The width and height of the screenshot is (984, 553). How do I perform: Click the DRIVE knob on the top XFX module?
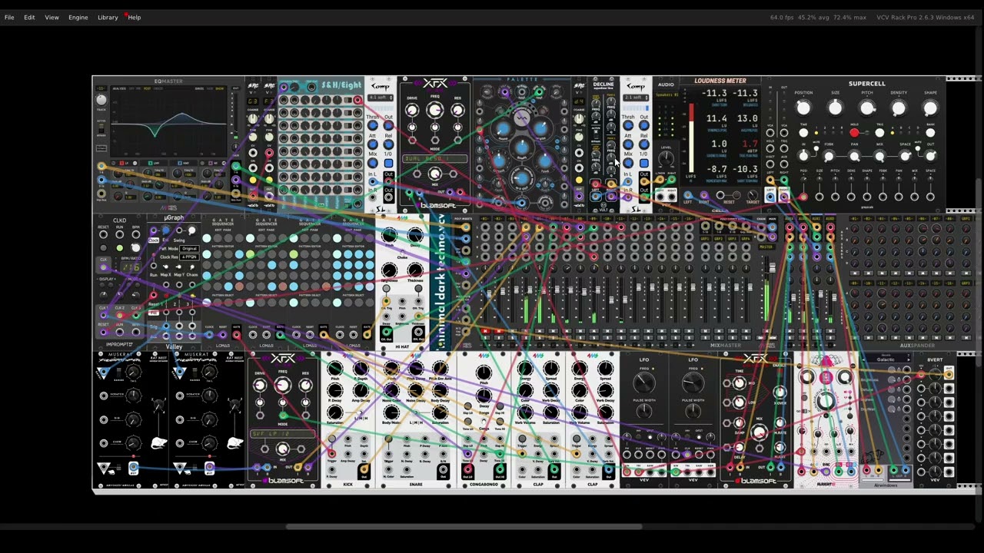click(412, 111)
